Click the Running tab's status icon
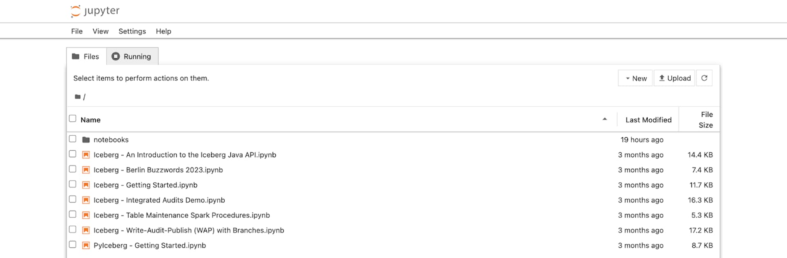The height and width of the screenshot is (258, 787). pyautogui.click(x=115, y=56)
